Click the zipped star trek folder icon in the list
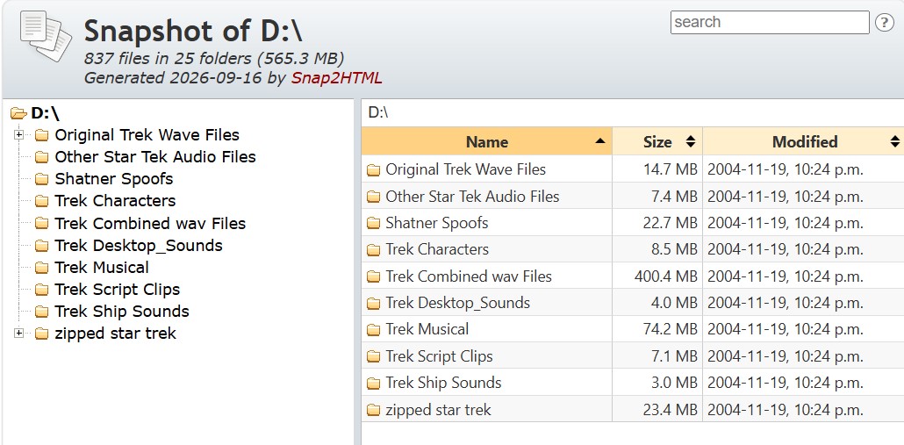 tap(374, 411)
